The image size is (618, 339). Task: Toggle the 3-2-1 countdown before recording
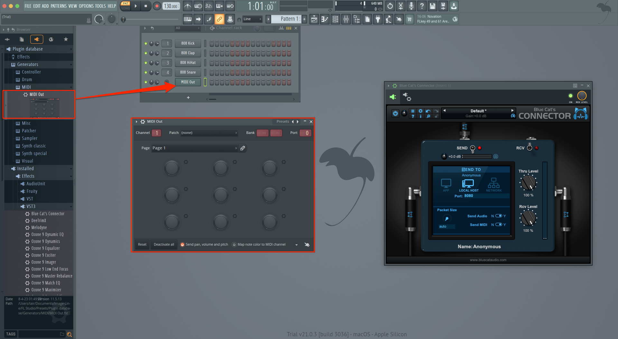[x=209, y=6]
